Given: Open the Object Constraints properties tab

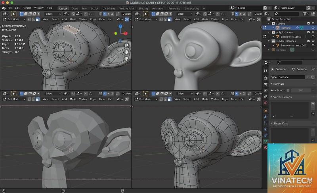Looking at the screenshot, I should [265, 135].
